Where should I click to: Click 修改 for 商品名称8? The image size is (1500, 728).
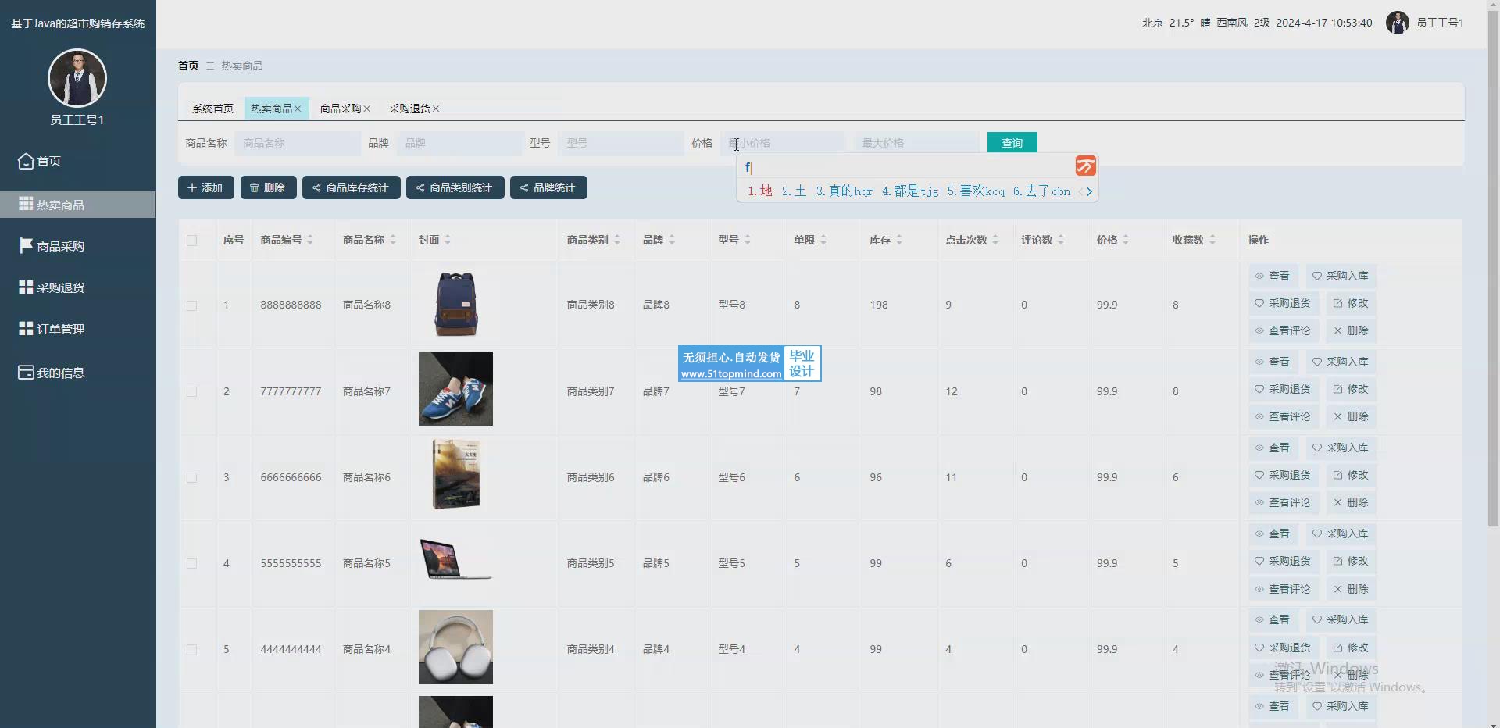[1351, 303]
